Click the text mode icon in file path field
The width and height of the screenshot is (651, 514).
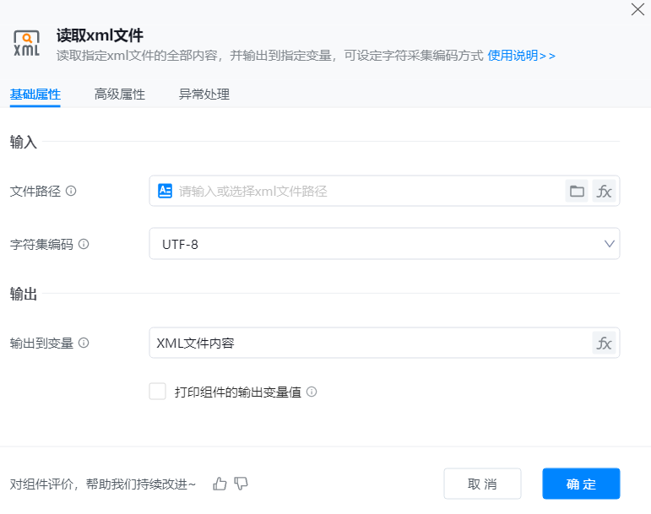tap(165, 191)
